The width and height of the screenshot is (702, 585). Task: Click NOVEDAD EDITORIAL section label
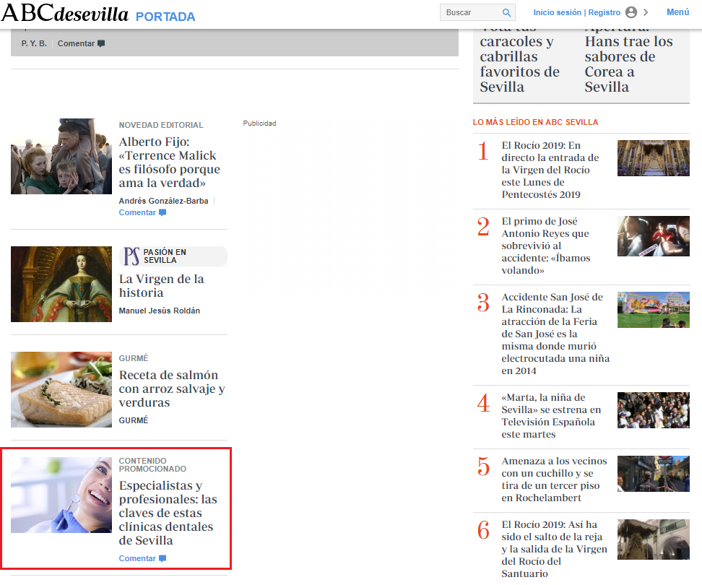click(161, 125)
